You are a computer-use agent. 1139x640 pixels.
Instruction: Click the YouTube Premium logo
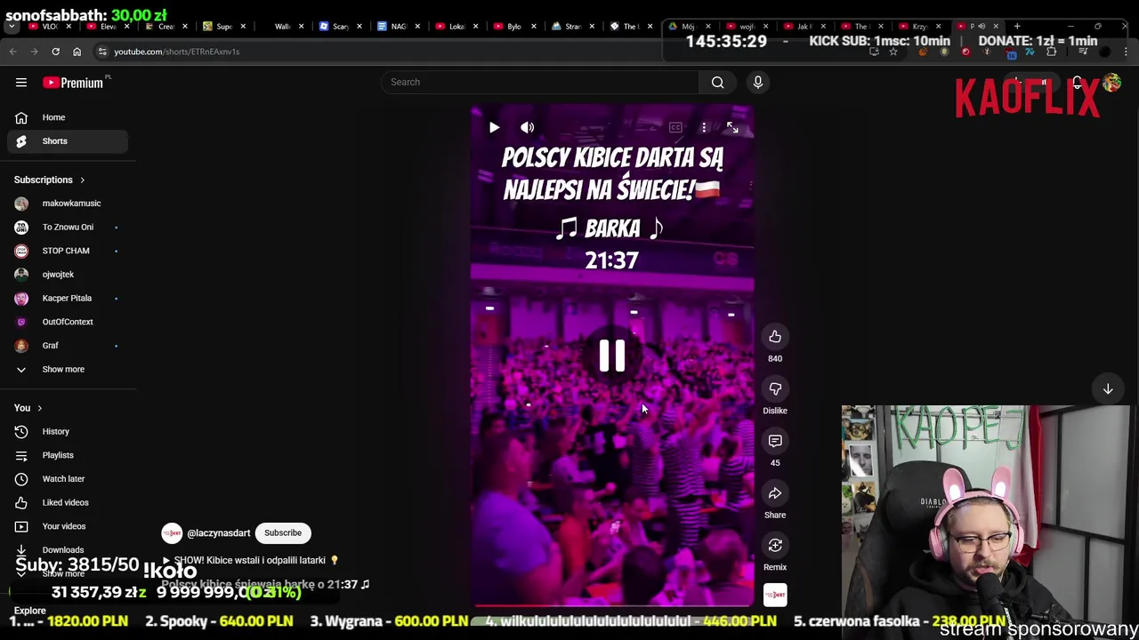point(73,83)
